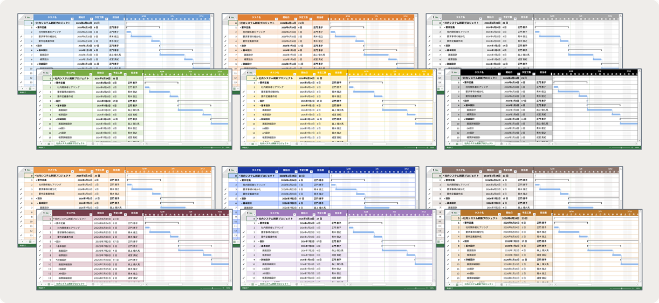Click pencil icon on row 3 in green window
Screen dimensions: 659x303
pyautogui.click(x=40, y=92)
